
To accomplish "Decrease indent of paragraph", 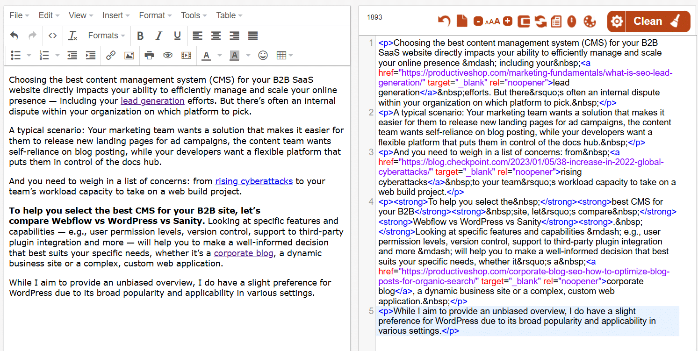I will point(72,56).
